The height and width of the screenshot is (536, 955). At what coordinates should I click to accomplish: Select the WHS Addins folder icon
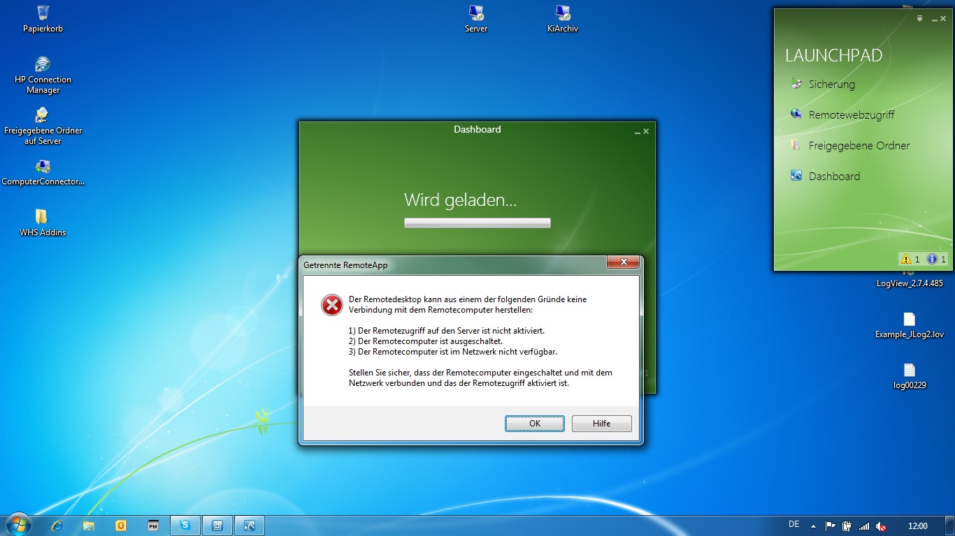pyautogui.click(x=43, y=223)
